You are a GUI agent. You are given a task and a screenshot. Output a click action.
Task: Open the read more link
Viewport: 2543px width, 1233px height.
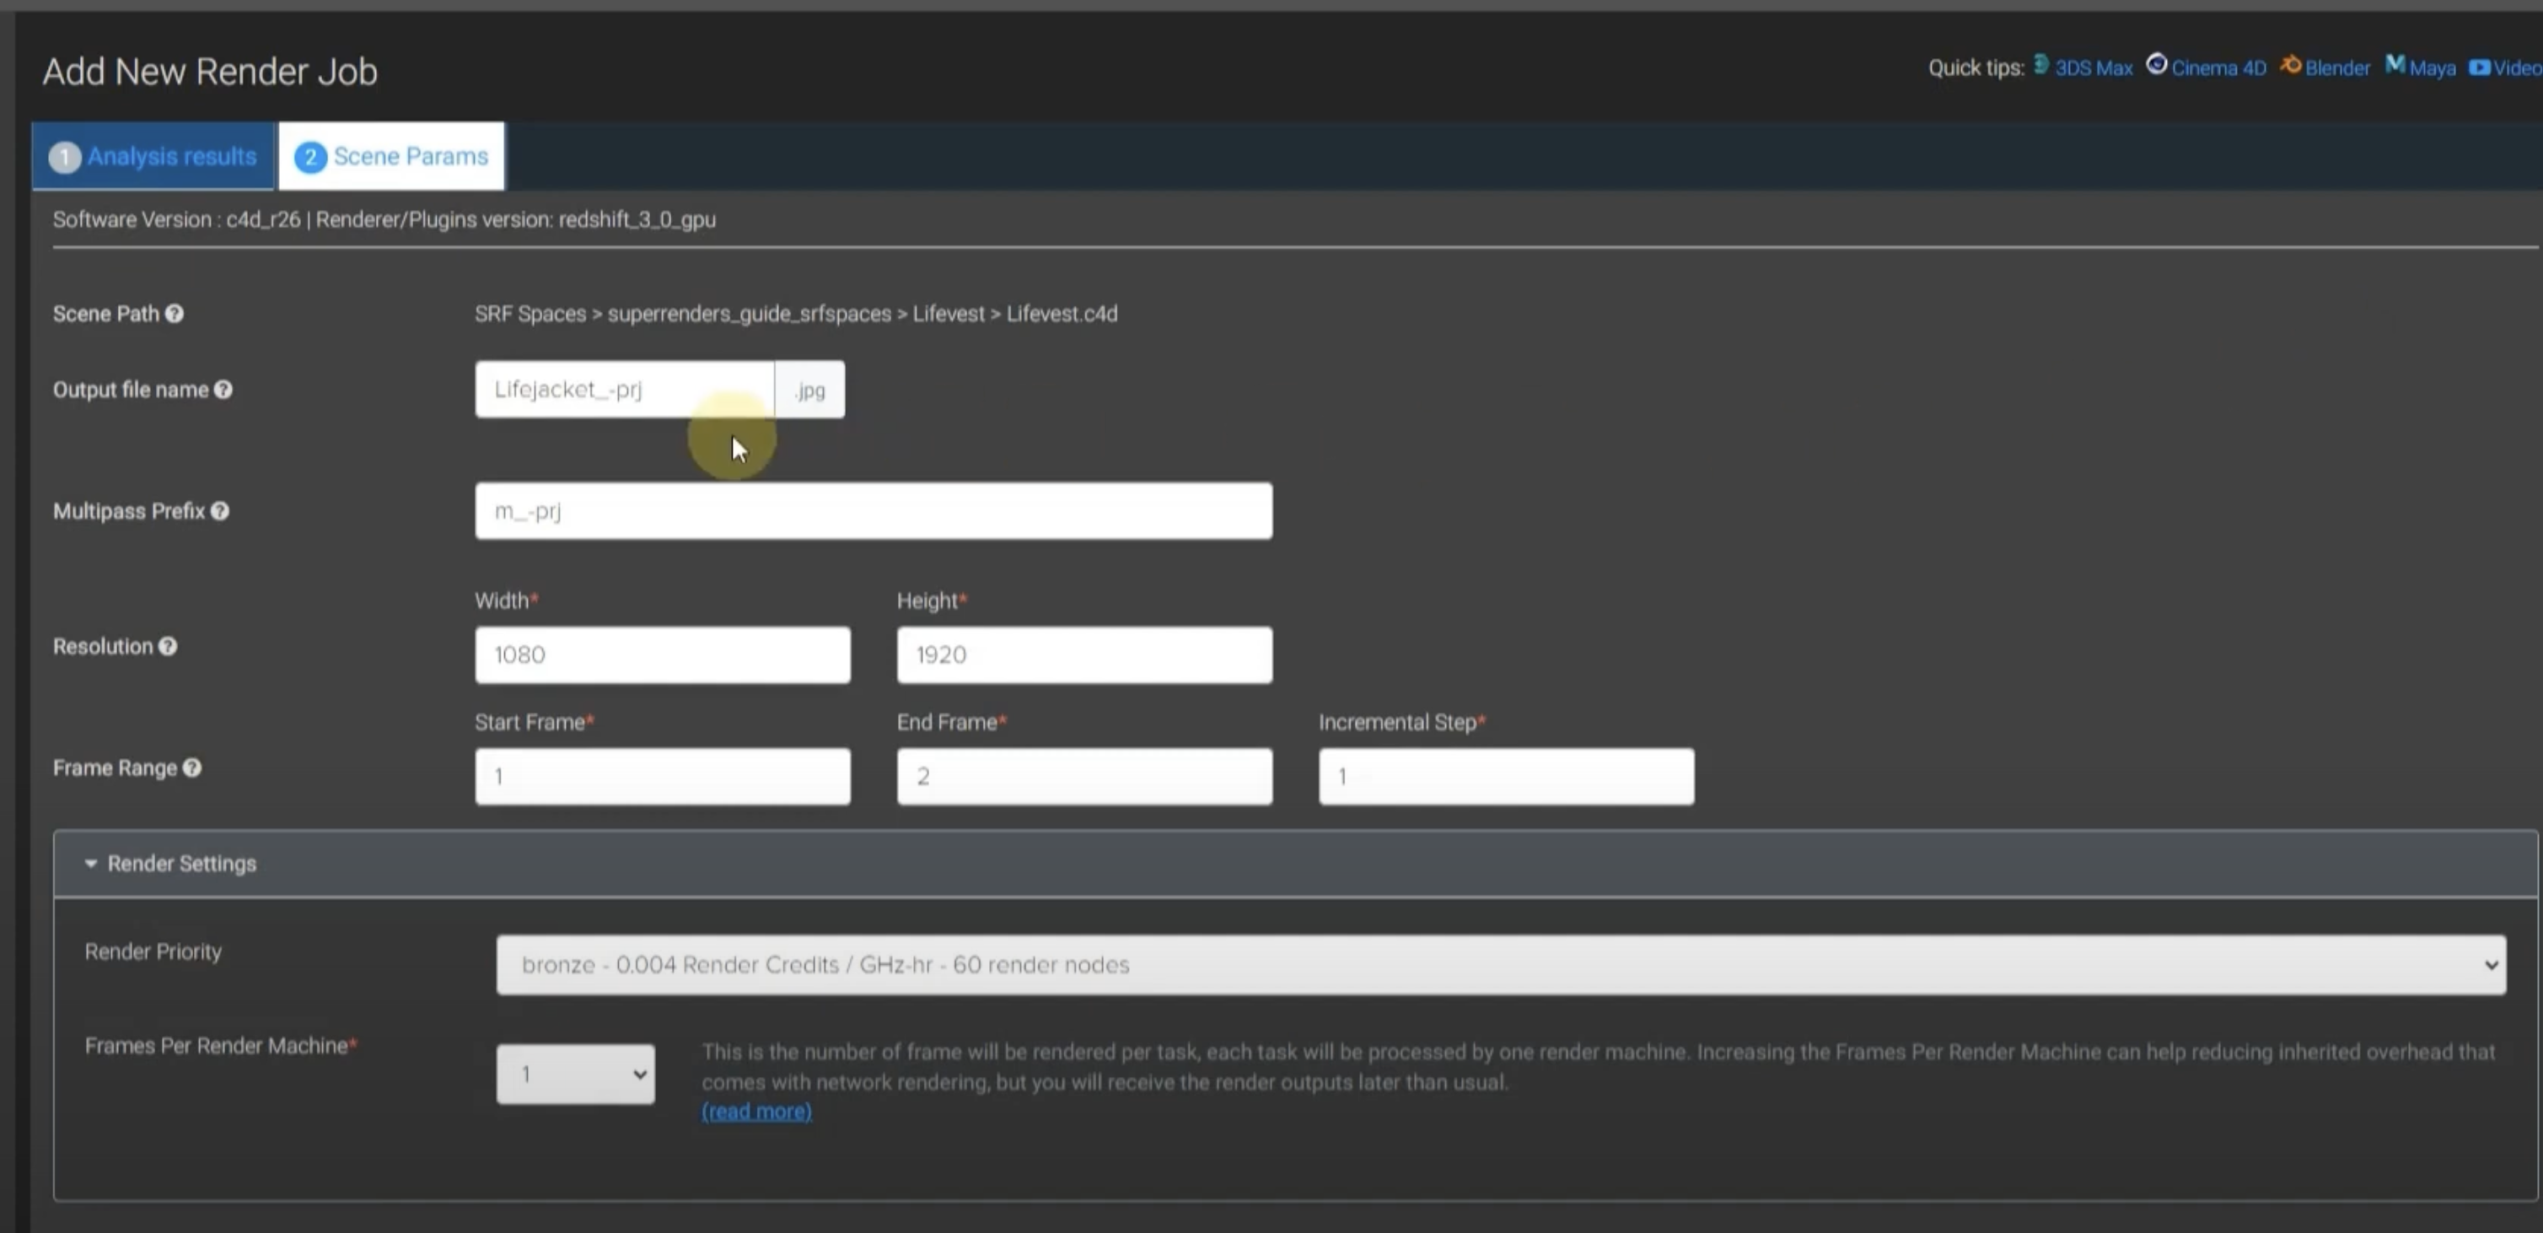[756, 1111]
